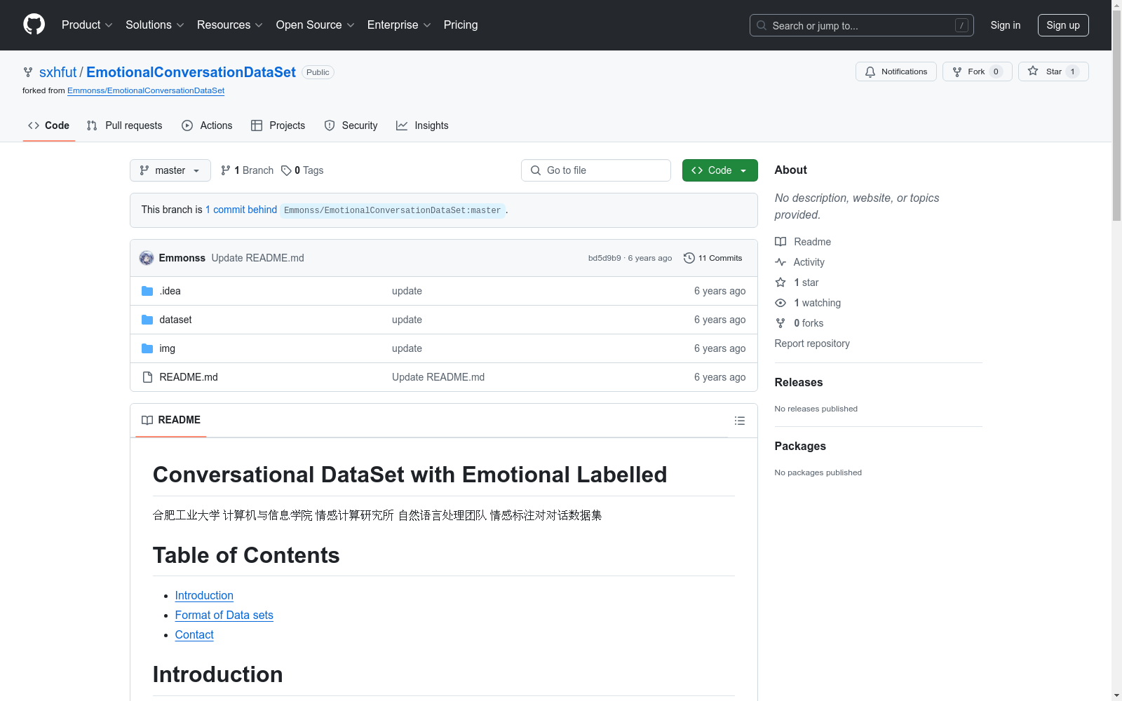Select the README tab
Screen dimensions: 1122x701
click(171, 420)
